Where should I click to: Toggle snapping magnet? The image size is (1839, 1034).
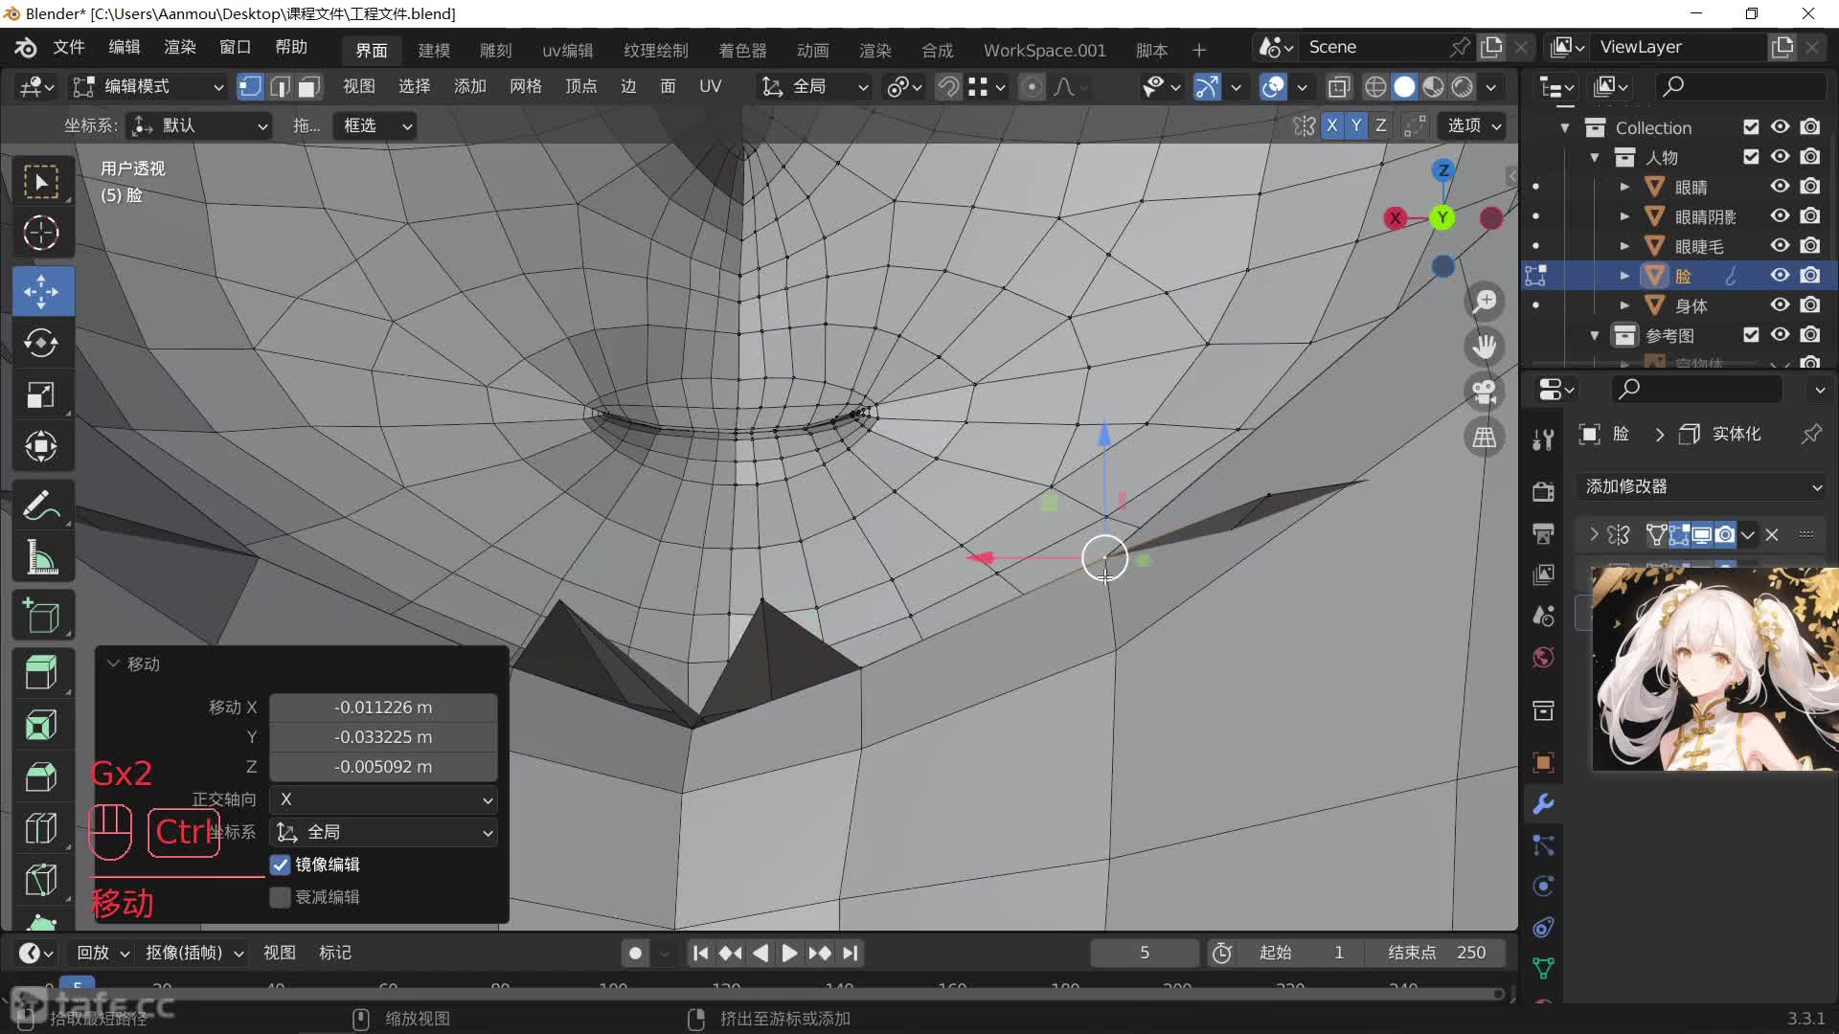click(947, 87)
